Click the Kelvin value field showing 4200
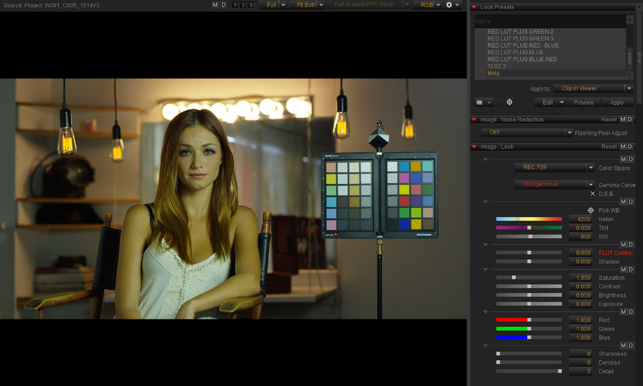 pos(581,219)
